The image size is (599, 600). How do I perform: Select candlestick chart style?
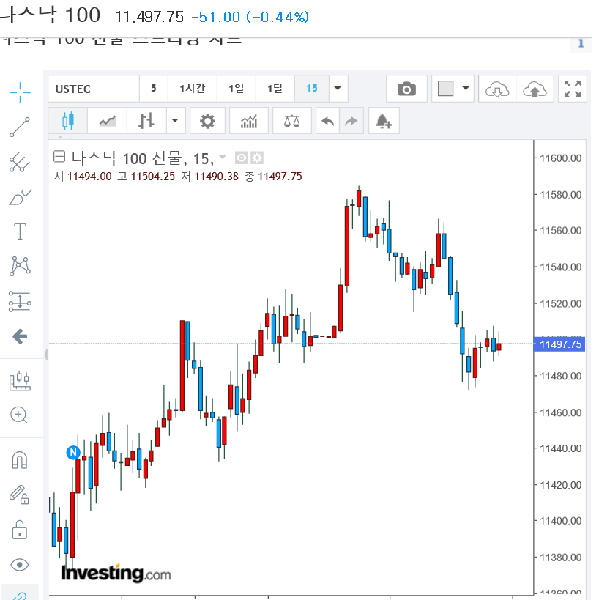[x=67, y=121]
